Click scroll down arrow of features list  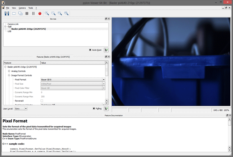[107, 103]
